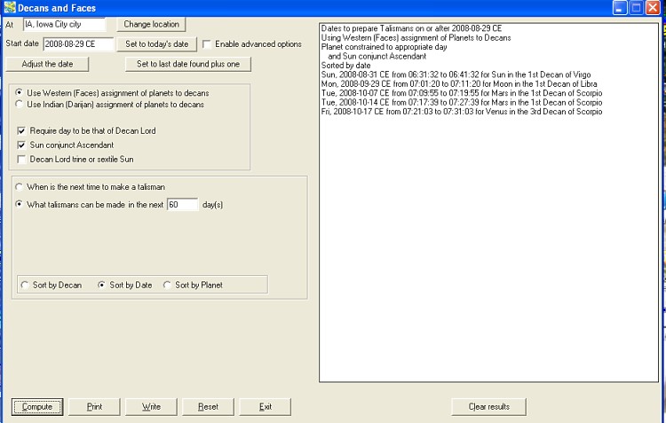Viewport: 666px width, 423px height.
Task: Click the Decans and Faces title bar icon
Action: tap(10, 8)
